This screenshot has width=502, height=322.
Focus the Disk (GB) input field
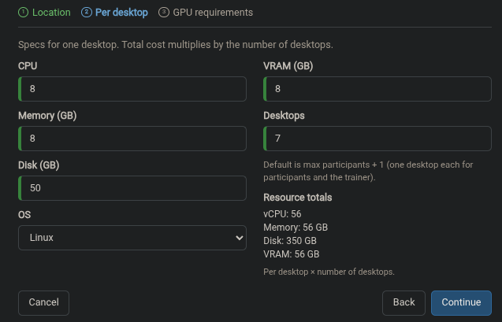click(x=132, y=188)
